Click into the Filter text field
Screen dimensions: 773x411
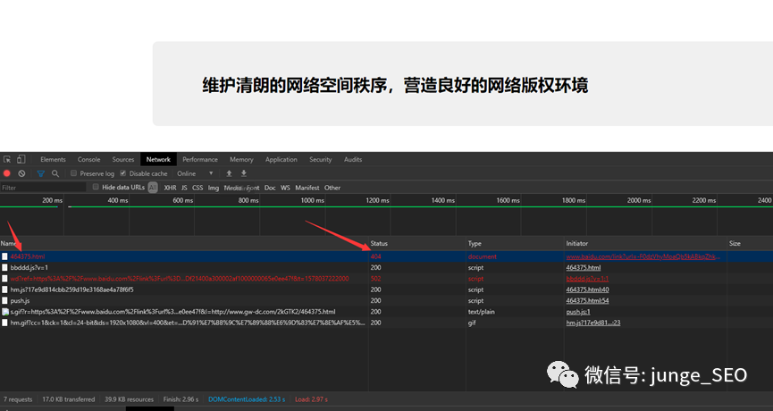click(x=44, y=188)
